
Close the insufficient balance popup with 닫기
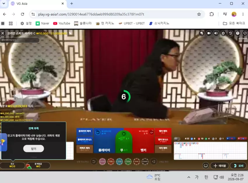(34, 149)
